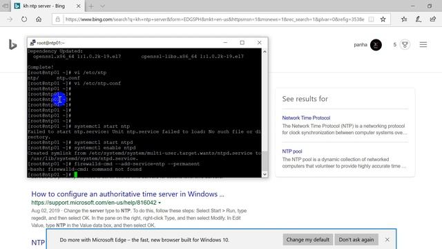Open the Network Time Protocol result

[306, 118]
